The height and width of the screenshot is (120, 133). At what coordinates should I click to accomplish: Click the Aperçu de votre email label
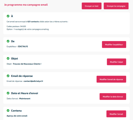[x=17, y=116]
